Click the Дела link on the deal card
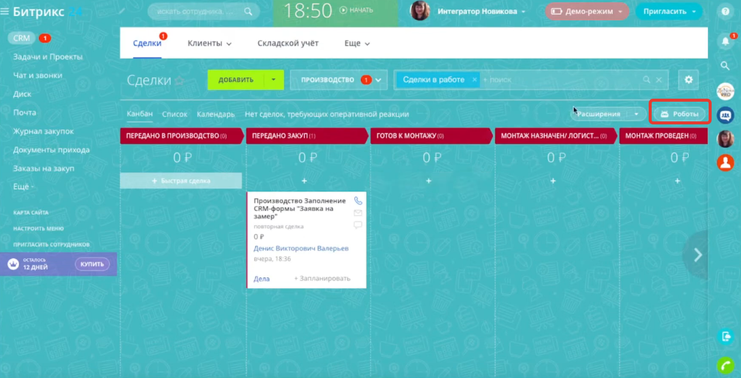 (261, 279)
